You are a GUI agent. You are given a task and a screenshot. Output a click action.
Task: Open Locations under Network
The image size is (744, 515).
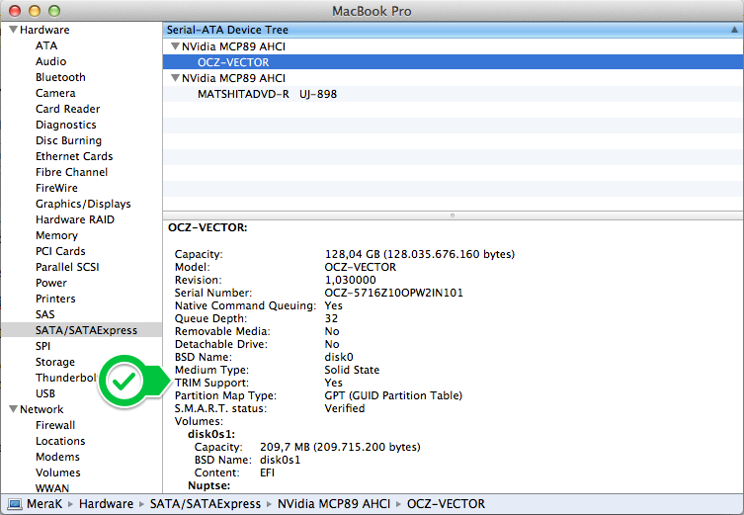pyautogui.click(x=60, y=441)
